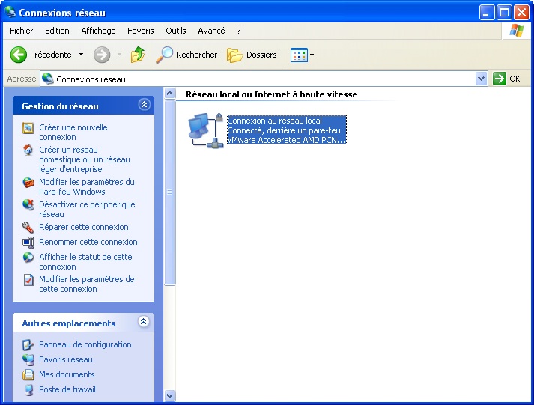Click the Panneau de configuration icon
534x405 pixels.
(28, 344)
